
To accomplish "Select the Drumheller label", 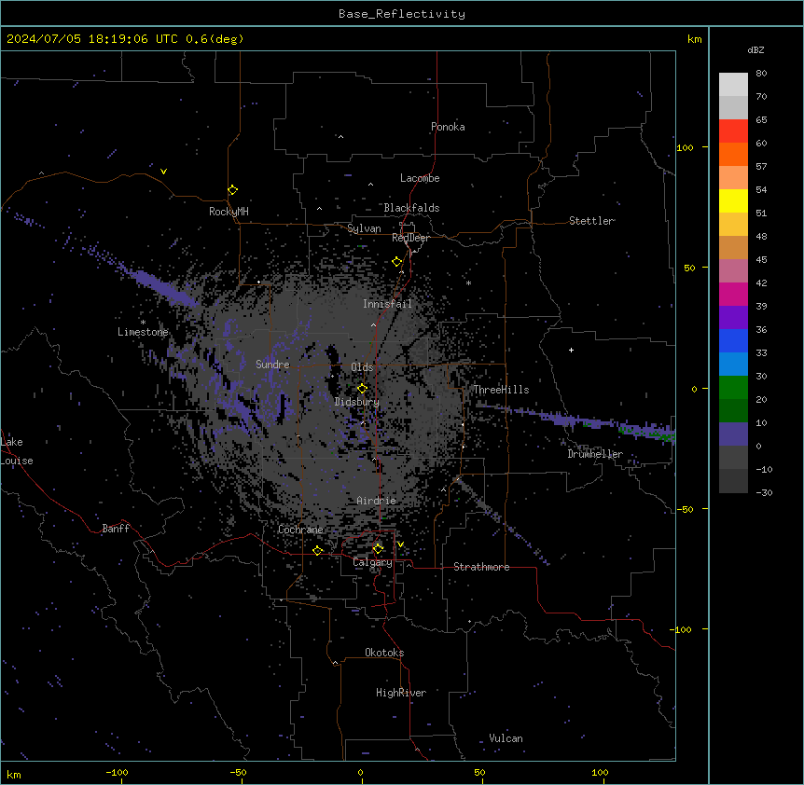I will pos(595,454).
